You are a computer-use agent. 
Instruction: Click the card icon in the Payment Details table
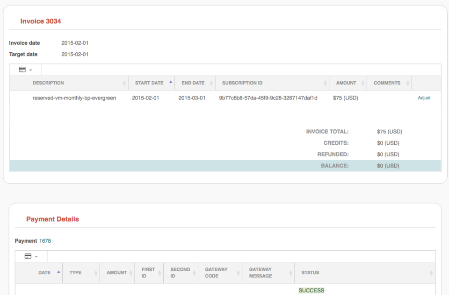coord(29,256)
